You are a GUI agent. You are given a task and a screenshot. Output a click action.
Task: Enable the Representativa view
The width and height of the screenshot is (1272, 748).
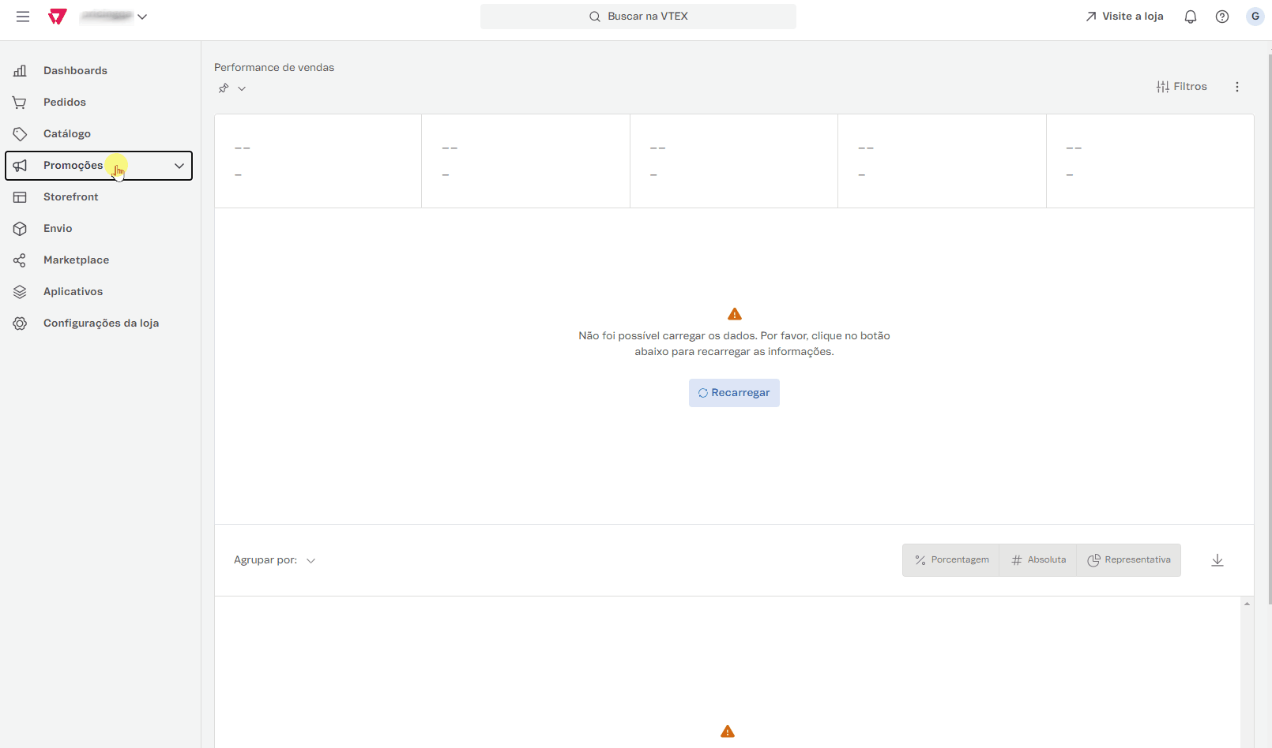[1129, 559]
